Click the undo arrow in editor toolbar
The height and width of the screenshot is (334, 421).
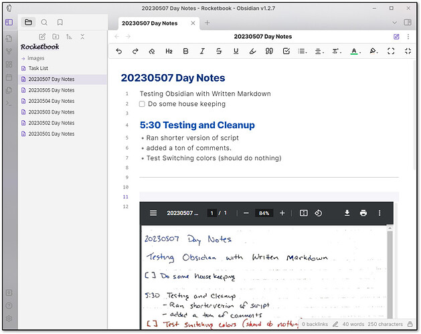tap(119, 51)
